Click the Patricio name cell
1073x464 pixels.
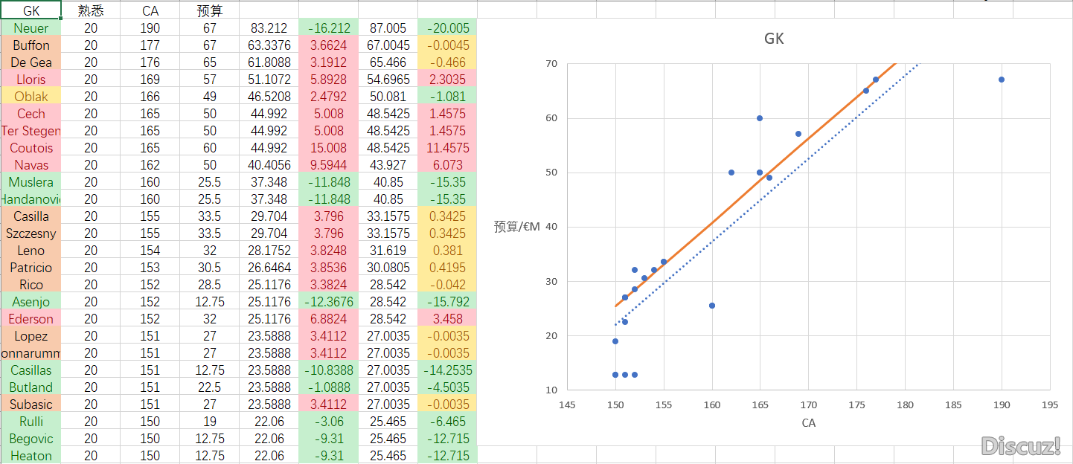(31, 268)
